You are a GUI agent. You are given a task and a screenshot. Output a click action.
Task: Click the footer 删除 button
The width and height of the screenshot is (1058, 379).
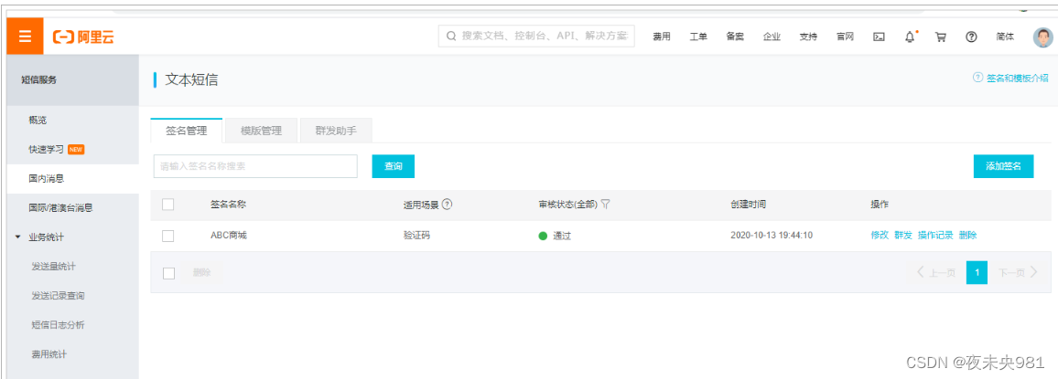pyautogui.click(x=201, y=273)
